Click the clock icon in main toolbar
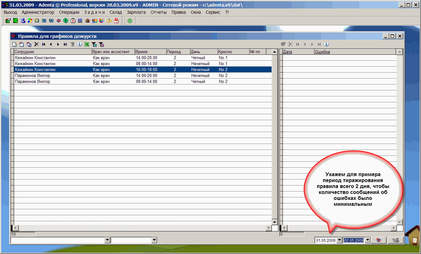Image resolution: width=421 pixels, height=254 pixels. tap(37, 21)
